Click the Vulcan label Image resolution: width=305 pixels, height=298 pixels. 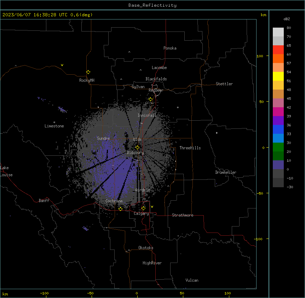(x=192, y=280)
